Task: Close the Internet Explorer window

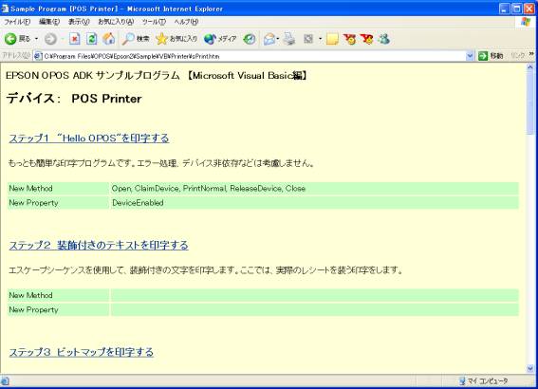Action: tap(529, 9)
